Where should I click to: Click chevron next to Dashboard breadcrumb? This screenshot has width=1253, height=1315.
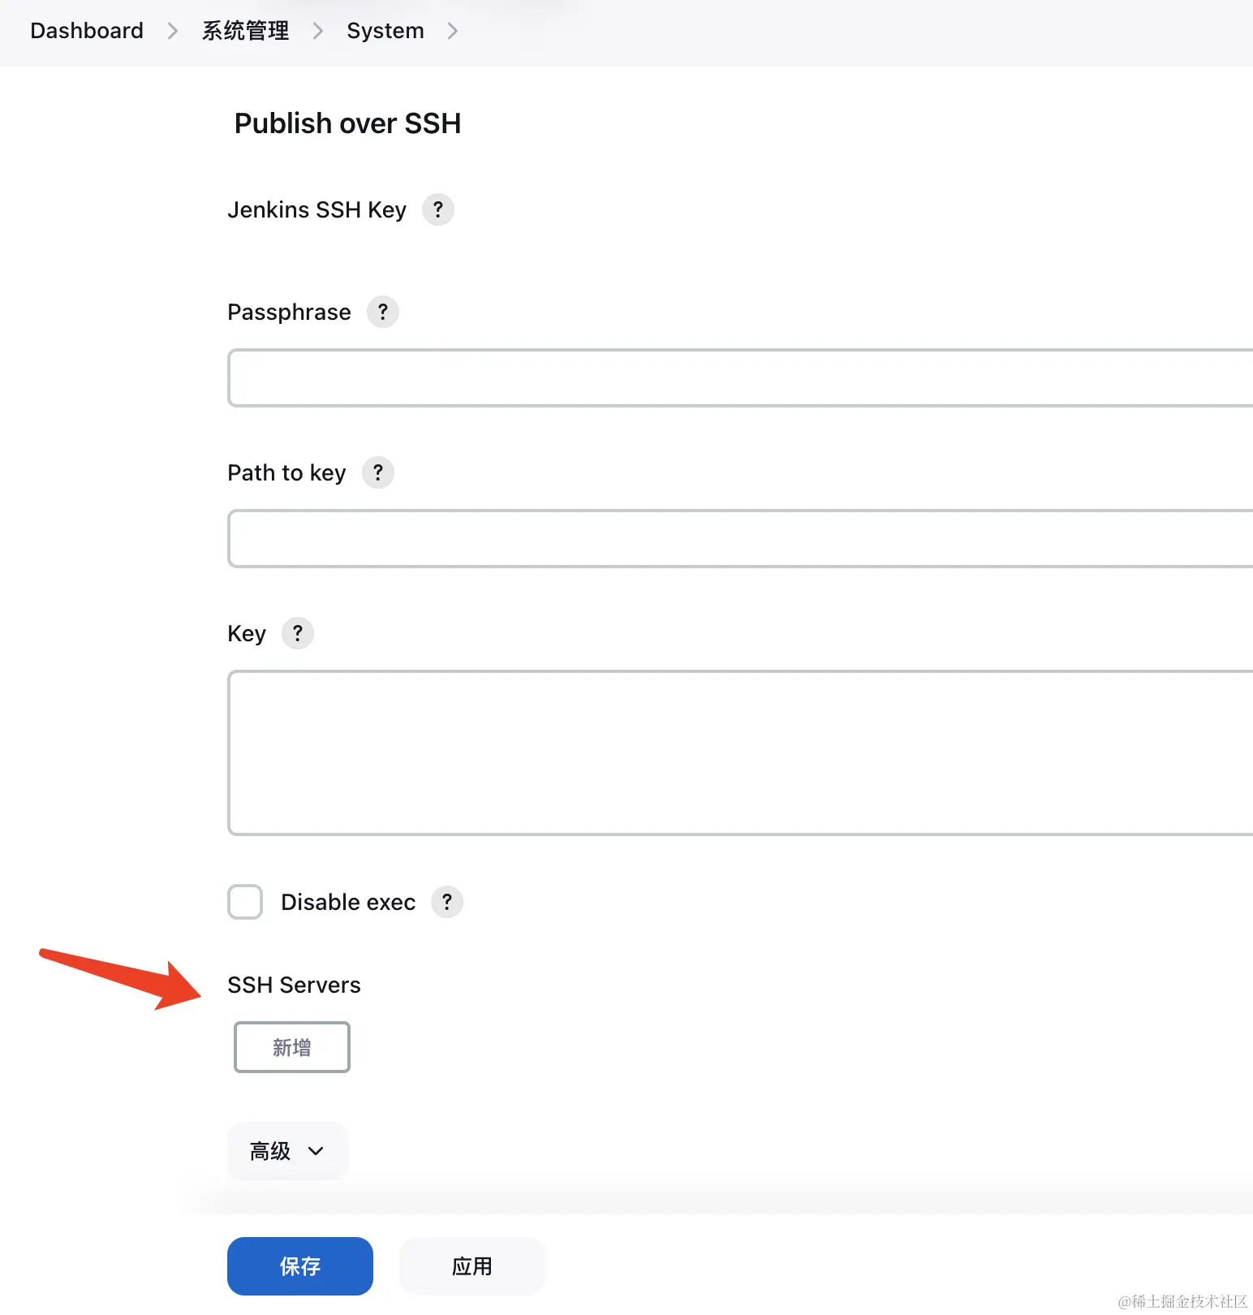(x=172, y=31)
